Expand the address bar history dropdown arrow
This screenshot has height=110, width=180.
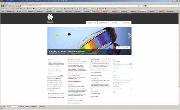142,6
